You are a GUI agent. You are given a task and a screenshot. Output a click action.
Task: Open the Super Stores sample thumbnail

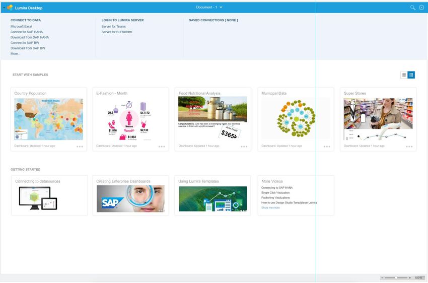pos(378,119)
